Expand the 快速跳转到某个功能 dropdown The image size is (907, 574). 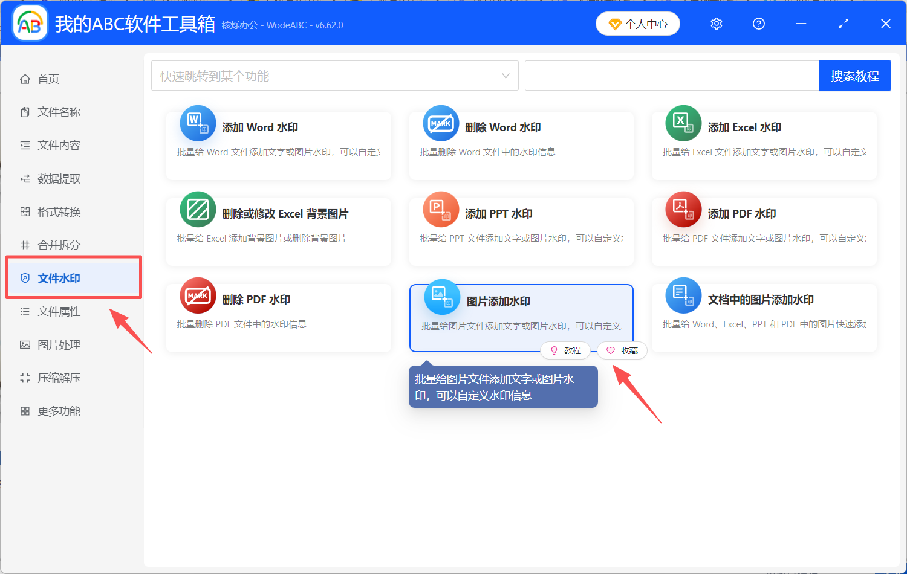tap(506, 75)
